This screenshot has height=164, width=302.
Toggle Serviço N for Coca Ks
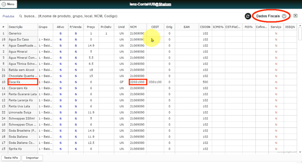(276, 82)
